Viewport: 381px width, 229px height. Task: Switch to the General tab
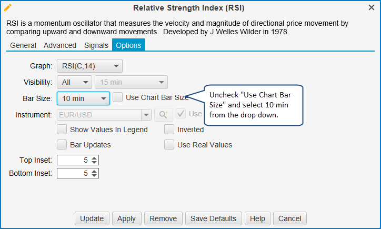(x=23, y=45)
